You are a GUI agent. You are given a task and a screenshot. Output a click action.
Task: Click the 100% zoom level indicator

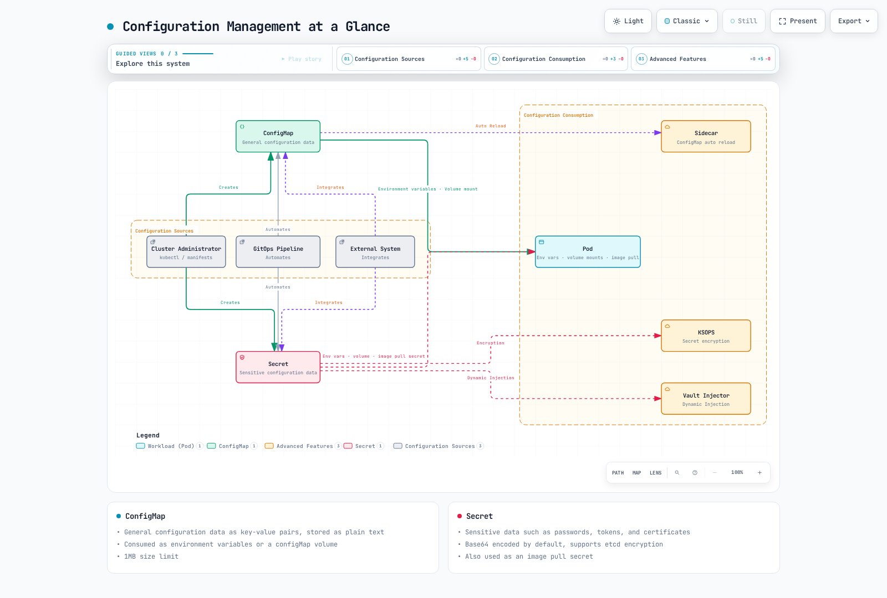point(737,473)
